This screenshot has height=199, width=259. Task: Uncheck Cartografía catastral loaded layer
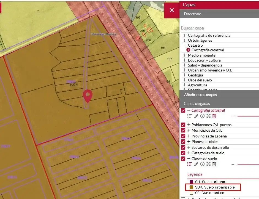pos(183,110)
